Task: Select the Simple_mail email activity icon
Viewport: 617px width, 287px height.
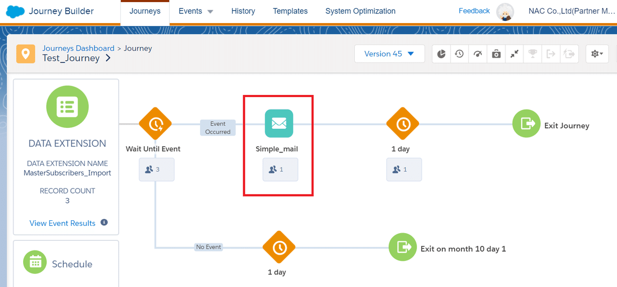Action: pyautogui.click(x=279, y=123)
